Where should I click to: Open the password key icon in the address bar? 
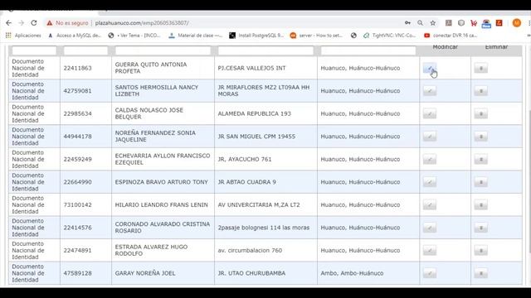tap(407, 23)
